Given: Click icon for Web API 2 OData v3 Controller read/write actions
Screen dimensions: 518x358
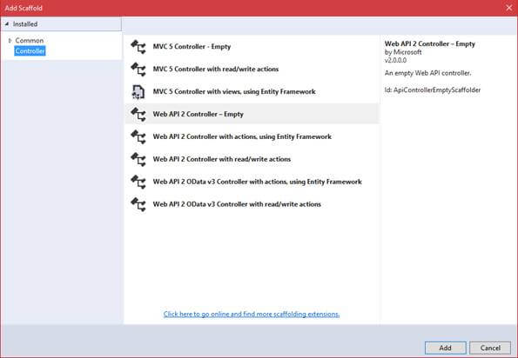Looking at the screenshot, I should tap(138, 204).
